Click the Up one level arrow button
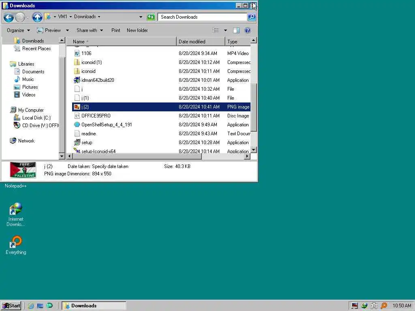 click(x=37, y=17)
